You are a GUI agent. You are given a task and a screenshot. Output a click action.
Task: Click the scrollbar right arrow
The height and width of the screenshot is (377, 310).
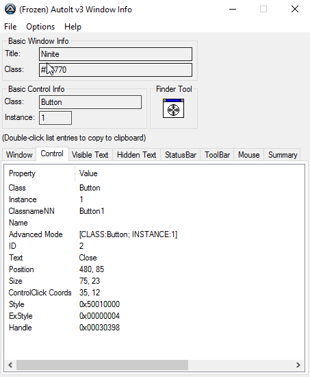click(x=298, y=365)
